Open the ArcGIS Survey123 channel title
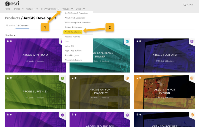The image size is (199, 127). coord(35,91)
